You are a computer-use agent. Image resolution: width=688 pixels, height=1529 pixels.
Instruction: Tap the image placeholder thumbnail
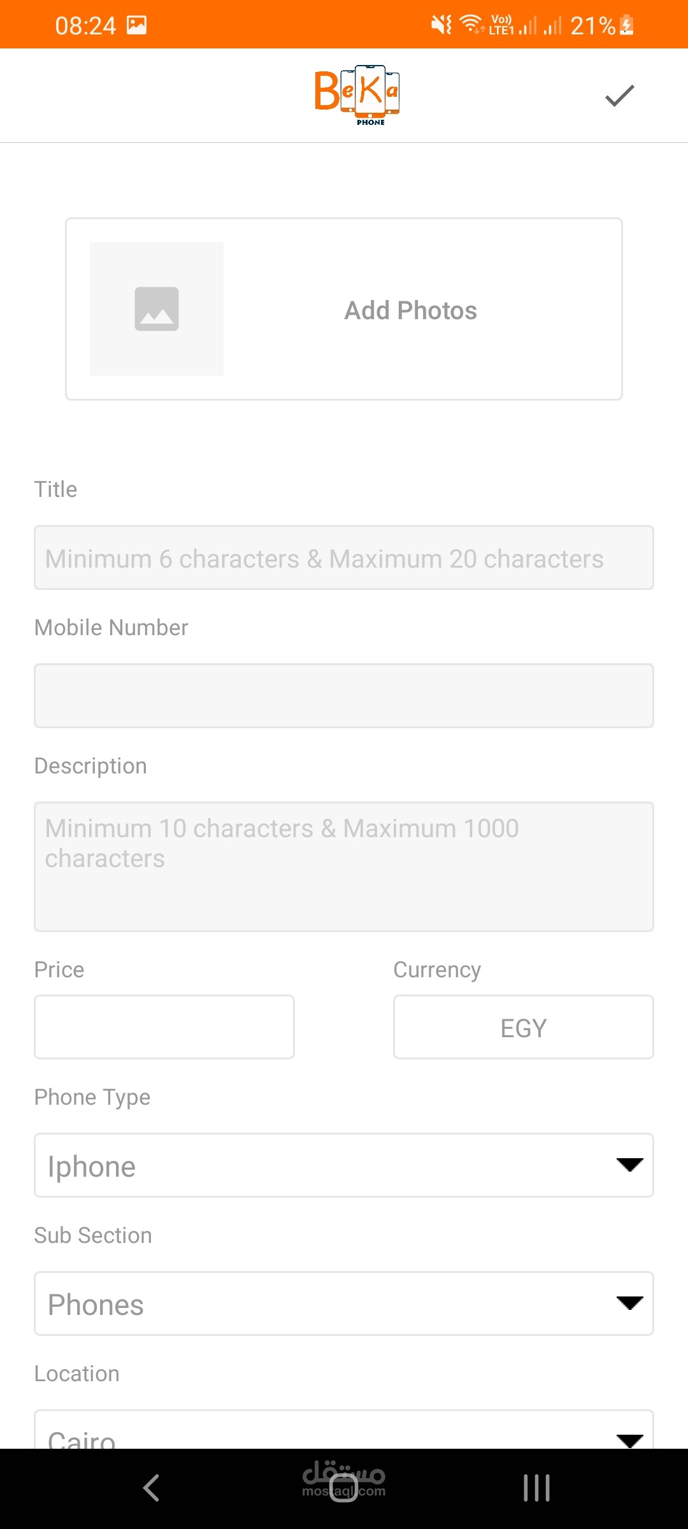coord(157,309)
